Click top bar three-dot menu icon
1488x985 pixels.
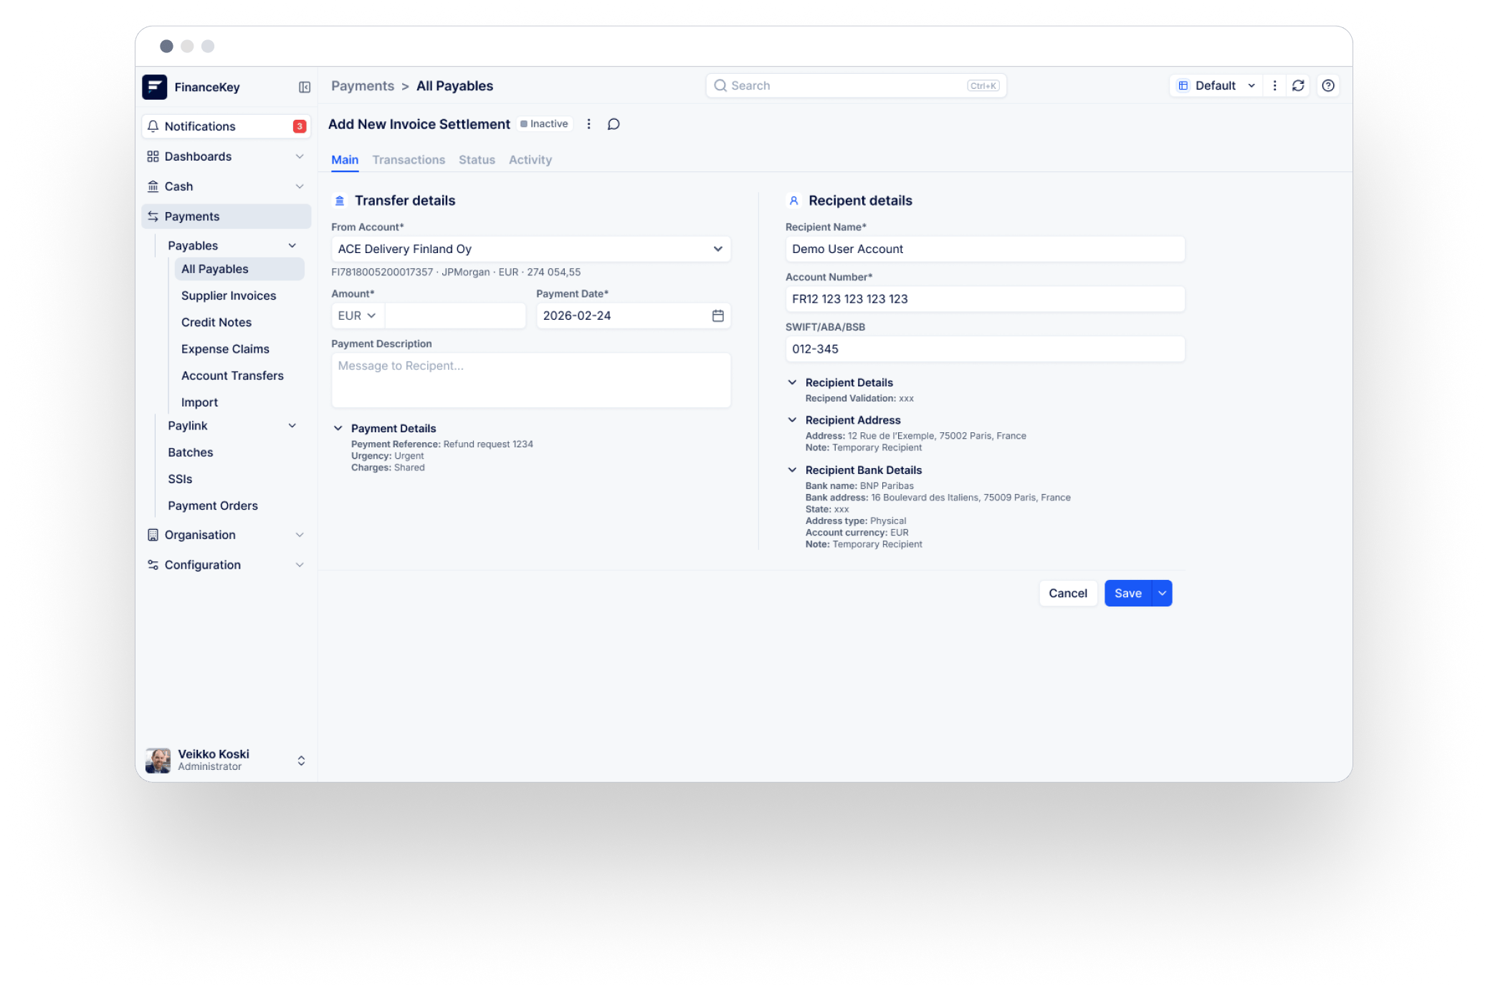1274,86
